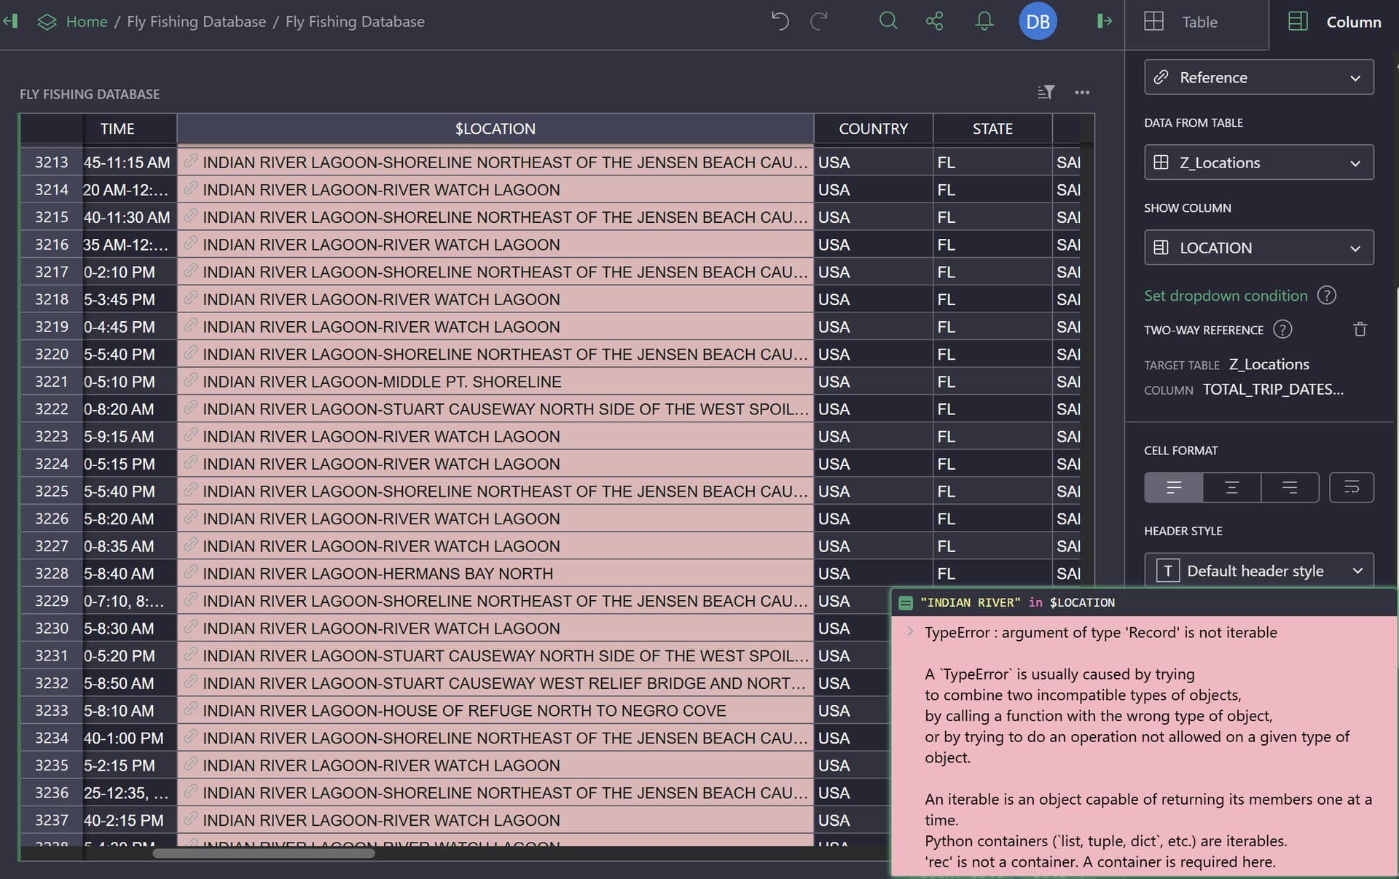Go to the Home breadcrumb link

(86, 22)
